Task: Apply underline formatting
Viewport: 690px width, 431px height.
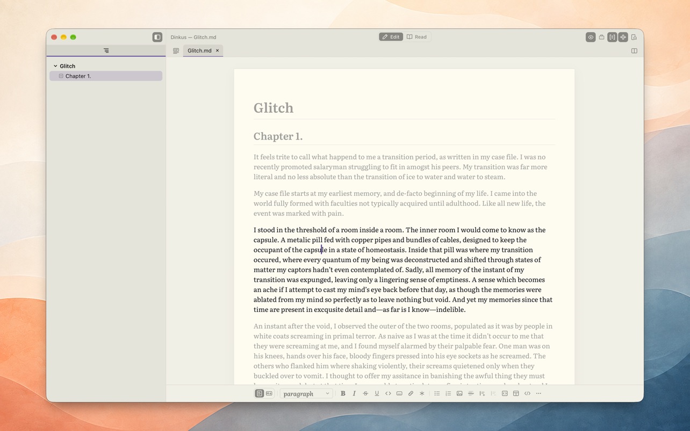Action: click(x=377, y=393)
